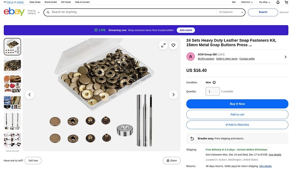
Task: Click the Join event button
Action: click(185, 30)
